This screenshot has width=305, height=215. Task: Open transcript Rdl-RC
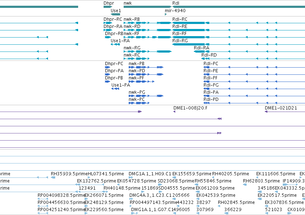point(180,19)
